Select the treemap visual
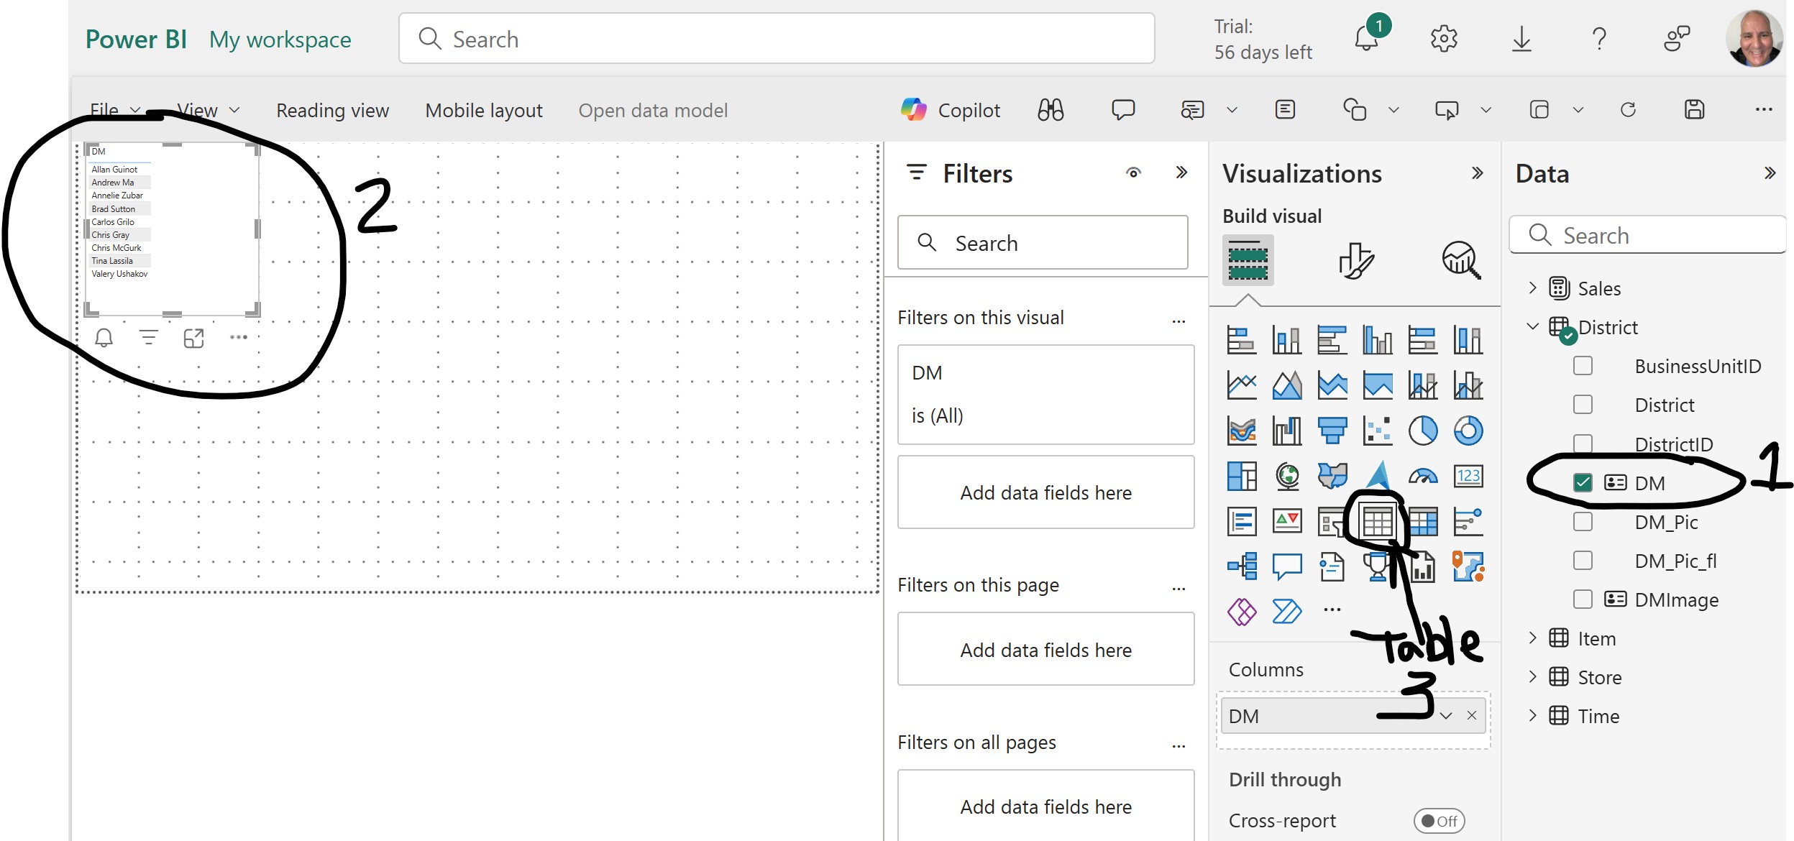Screen dimensions: 1794x841 1242,476
